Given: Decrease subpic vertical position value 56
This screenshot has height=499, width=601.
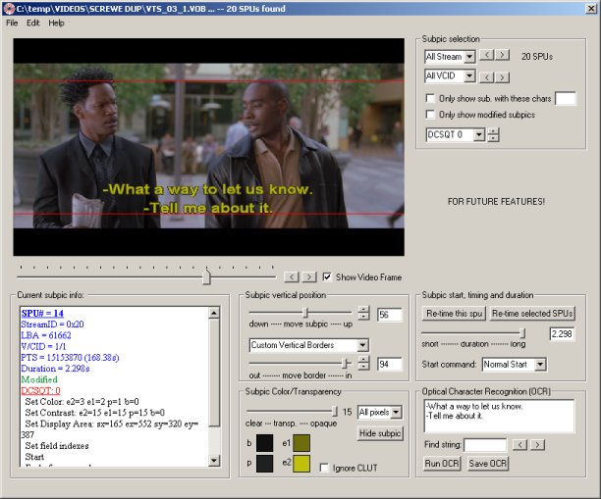Looking at the screenshot, I should (363, 317).
